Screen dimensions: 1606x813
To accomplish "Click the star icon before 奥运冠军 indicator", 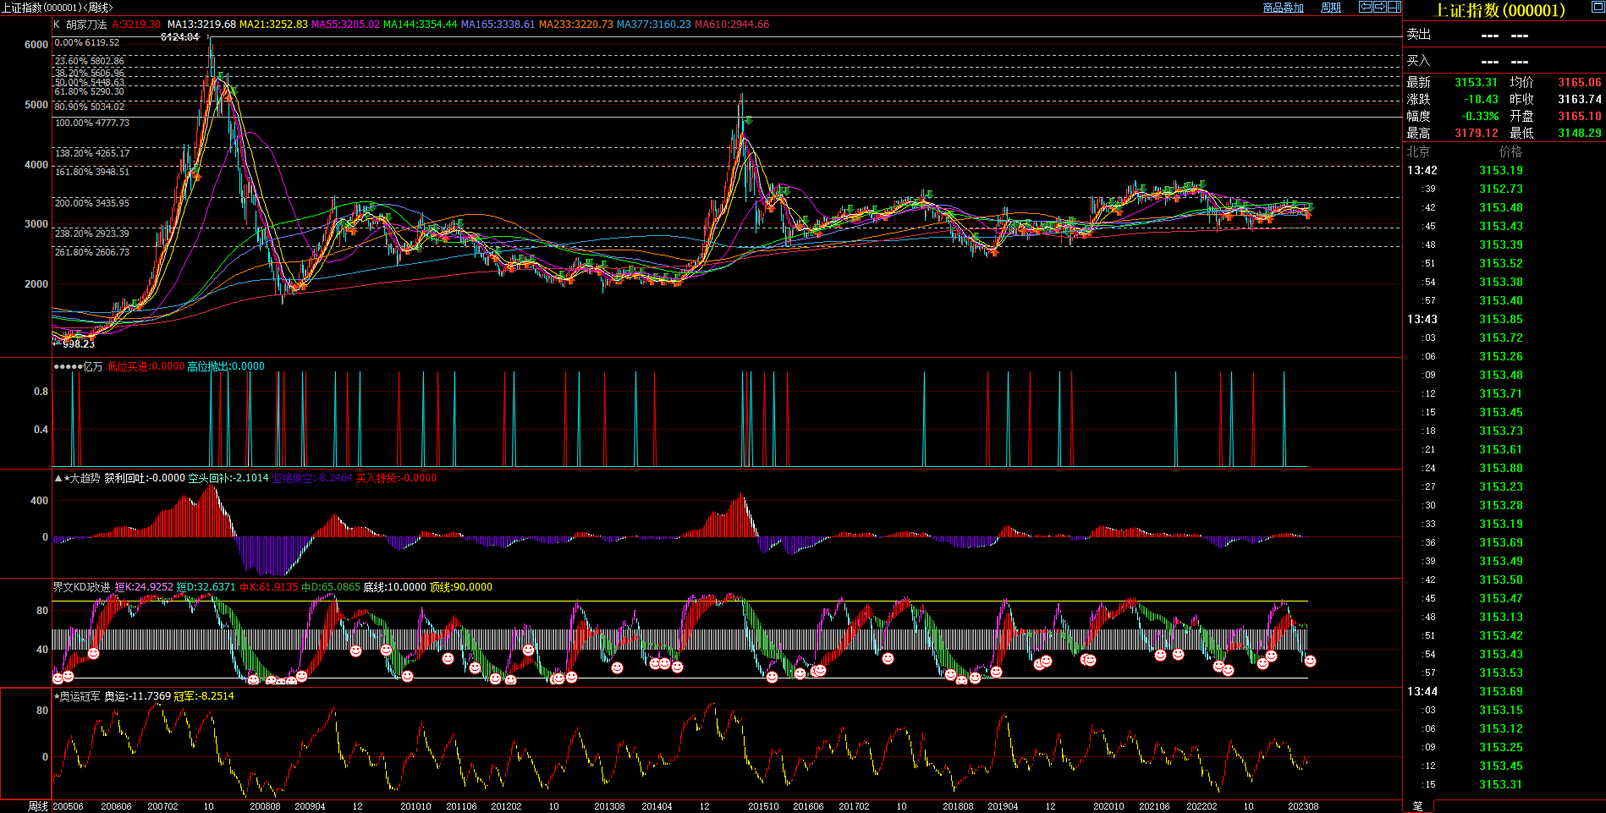I will point(57,696).
